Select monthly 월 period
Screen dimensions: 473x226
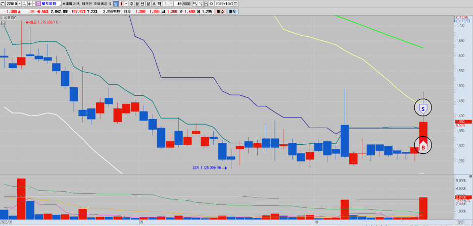[137, 4]
